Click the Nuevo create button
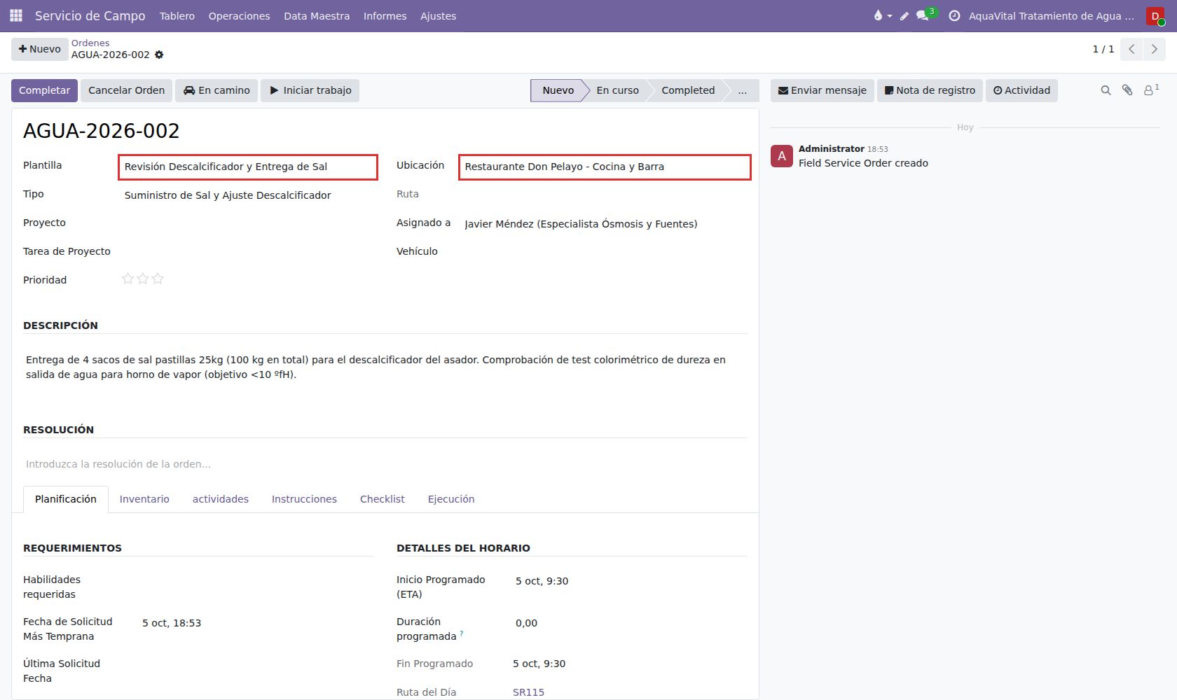The image size is (1177, 700). point(40,49)
